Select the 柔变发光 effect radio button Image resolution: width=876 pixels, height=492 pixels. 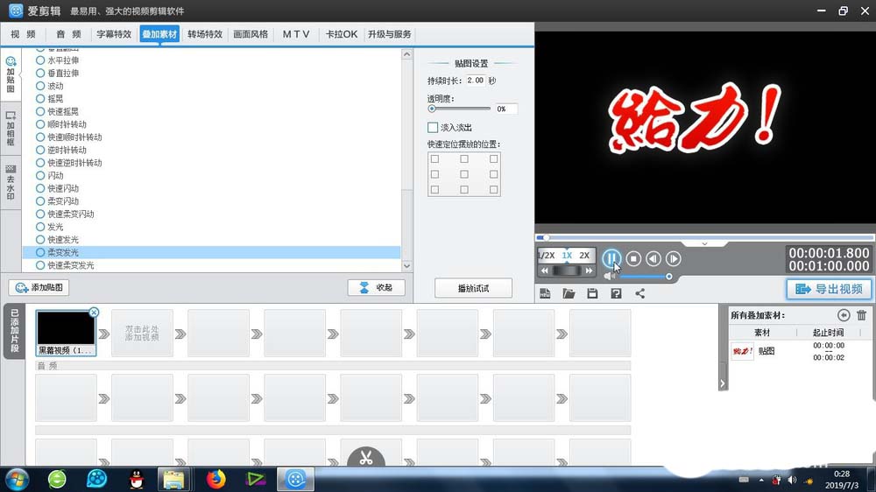pos(40,252)
